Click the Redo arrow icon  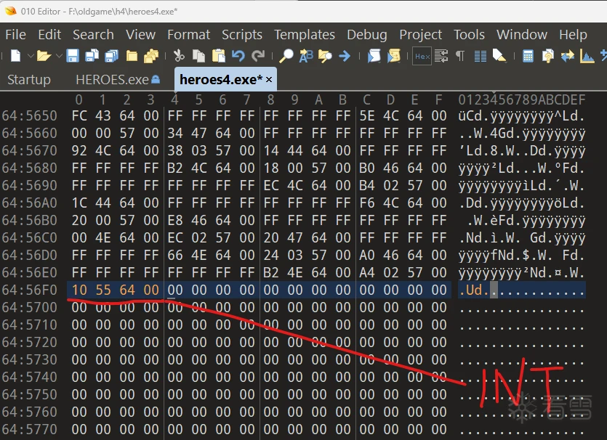(258, 56)
